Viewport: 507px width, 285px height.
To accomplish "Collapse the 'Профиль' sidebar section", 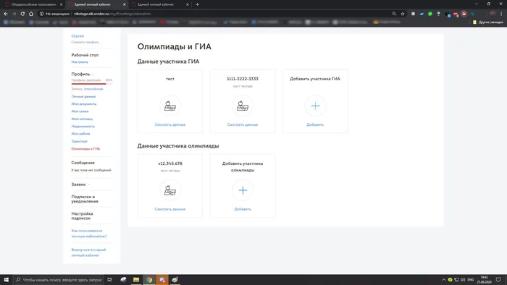I will click(82, 74).
